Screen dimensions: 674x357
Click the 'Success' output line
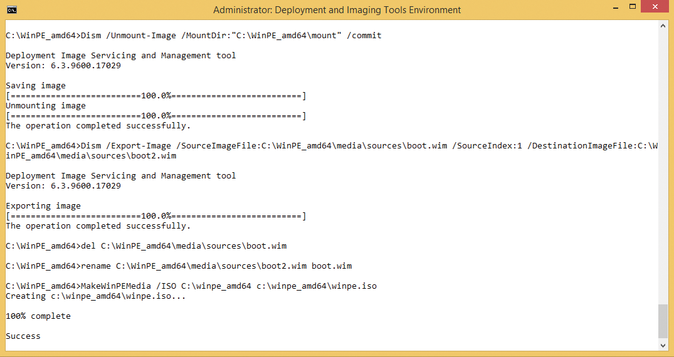click(x=23, y=336)
